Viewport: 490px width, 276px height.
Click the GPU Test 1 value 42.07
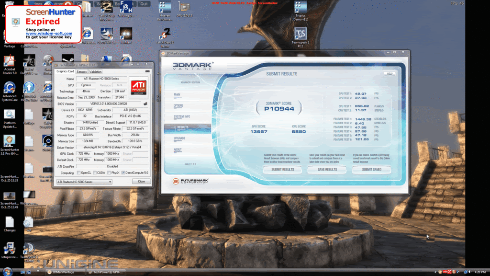(x=361, y=93)
